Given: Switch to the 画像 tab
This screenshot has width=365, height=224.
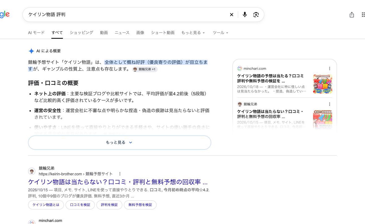Looking at the screenshot, I should point(140,33).
